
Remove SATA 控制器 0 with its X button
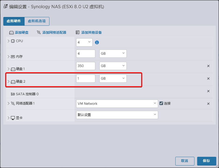208,91
